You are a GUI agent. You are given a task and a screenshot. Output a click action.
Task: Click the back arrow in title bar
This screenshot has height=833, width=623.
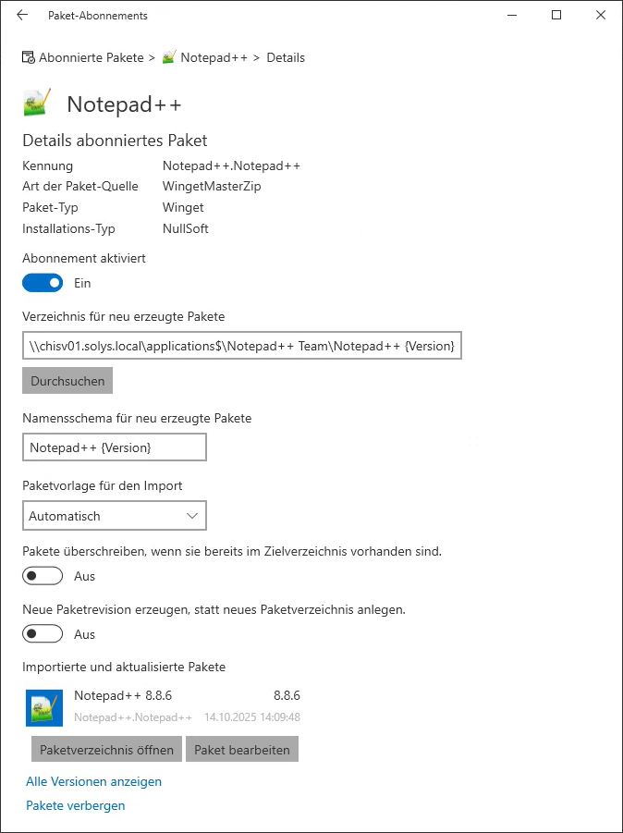point(22,16)
